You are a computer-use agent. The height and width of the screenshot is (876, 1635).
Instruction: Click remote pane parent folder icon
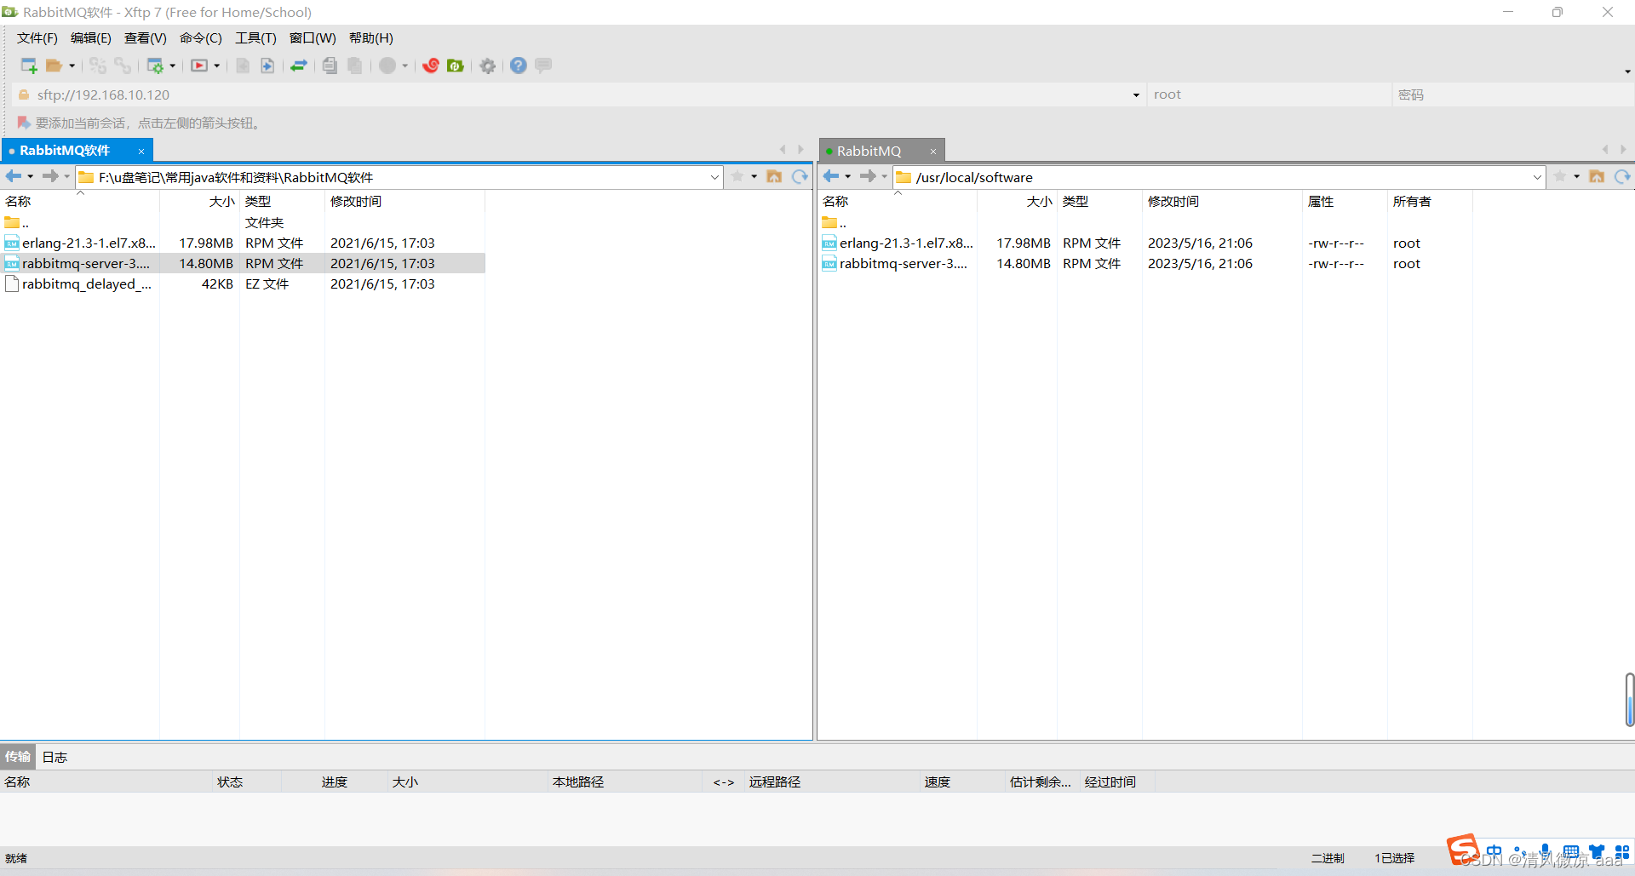pos(1597,176)
